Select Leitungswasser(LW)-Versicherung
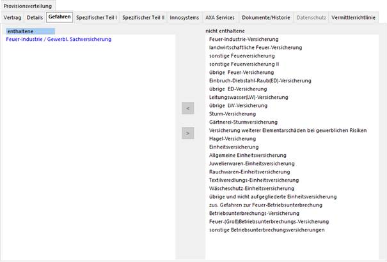 click(x=249, y=97)
